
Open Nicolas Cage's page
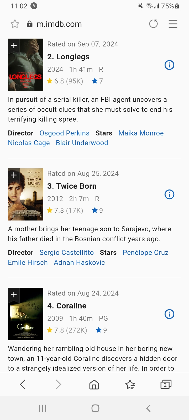point(29,143)
